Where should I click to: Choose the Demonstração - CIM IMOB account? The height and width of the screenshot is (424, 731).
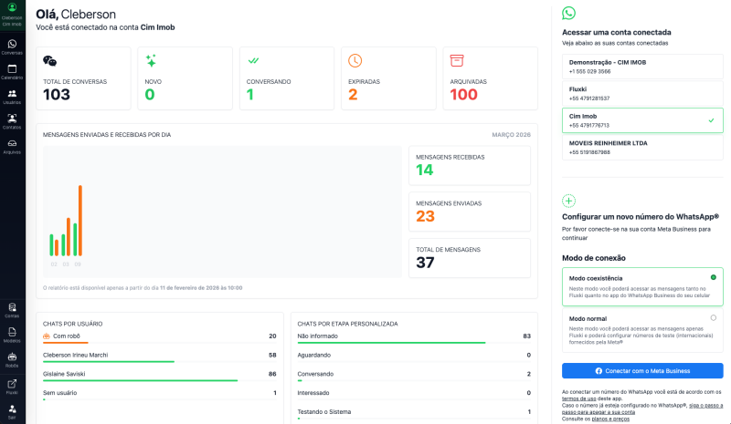coord(641,67)
